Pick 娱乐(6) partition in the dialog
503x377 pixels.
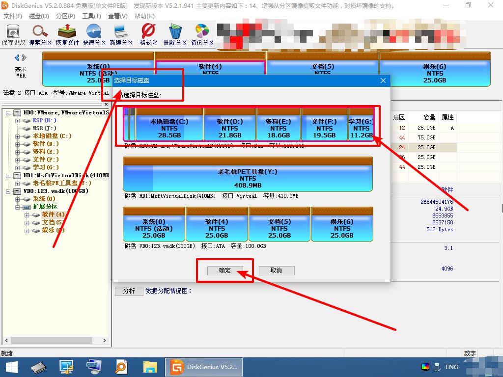[342, 224]
